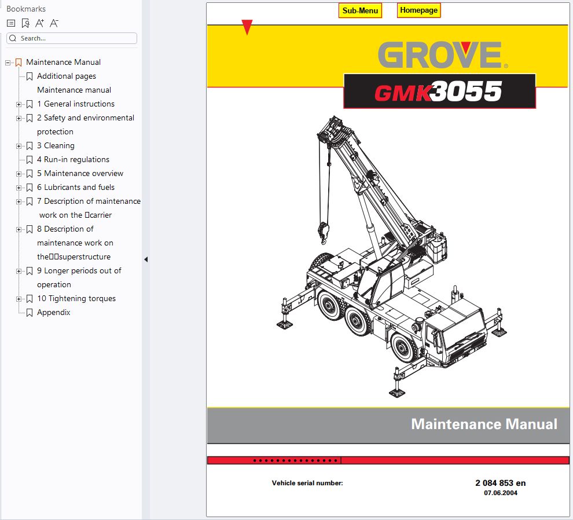Jump to 4 Run-in regulations
Screen dimensions: 573x520
pyautogui.click(x=73, y=159)
